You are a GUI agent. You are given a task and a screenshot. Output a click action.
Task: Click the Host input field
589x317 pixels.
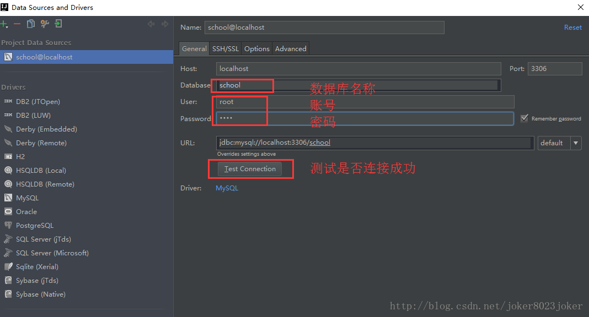358,69
